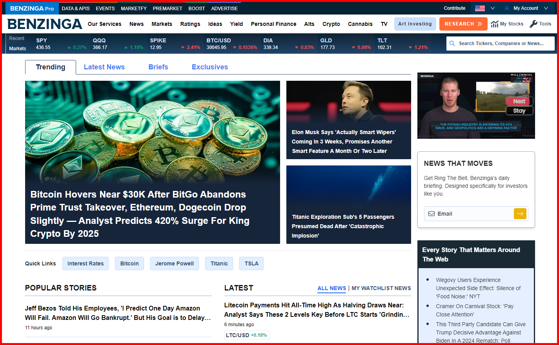Viewport: 559px width, 345px height.
Task: Submit email using the yellow arrow icon
Action: [x=520, y=214]
